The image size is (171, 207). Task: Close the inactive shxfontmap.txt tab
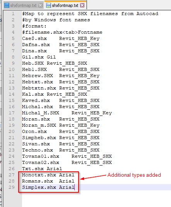point(40,5)
